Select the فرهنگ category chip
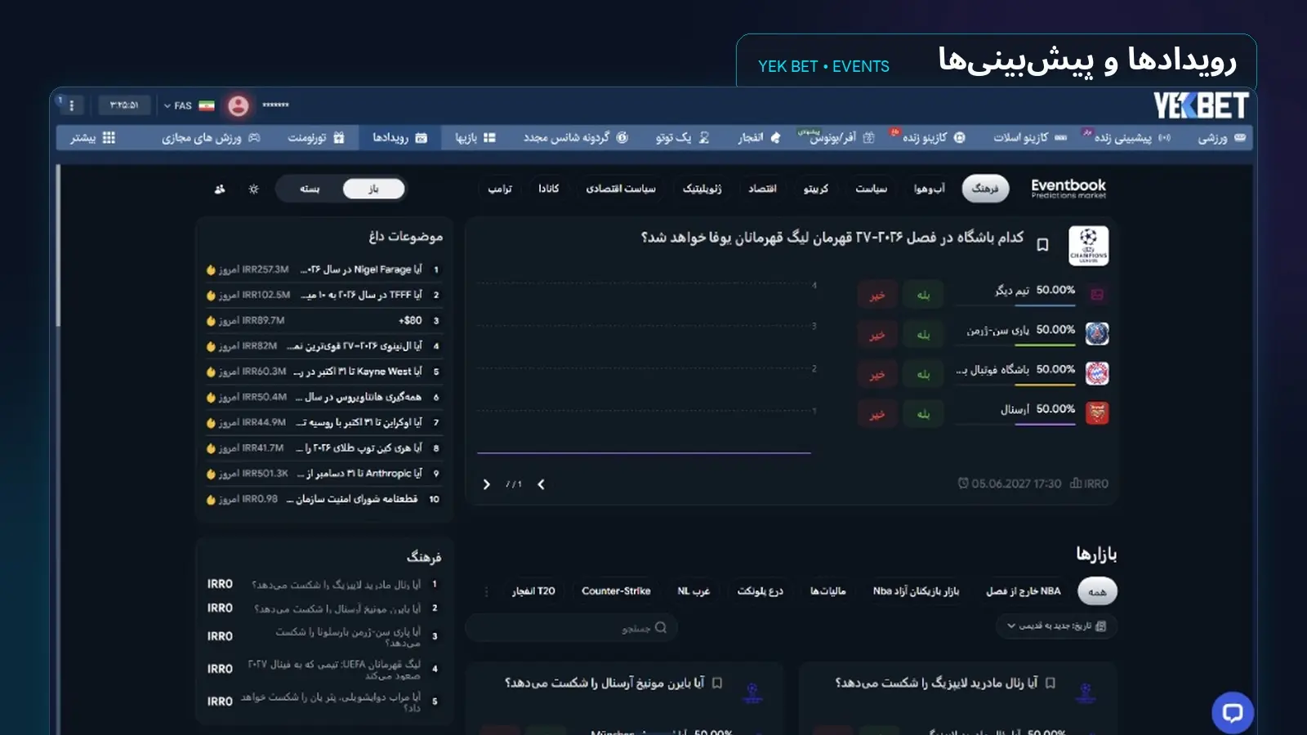1307x735 pixels. click(985, 189)
